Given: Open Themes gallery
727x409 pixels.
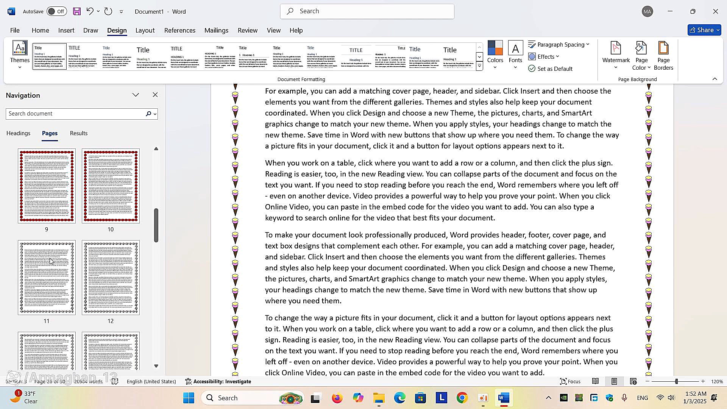Looking at the screenshot, I should click(x=20, y=55).
